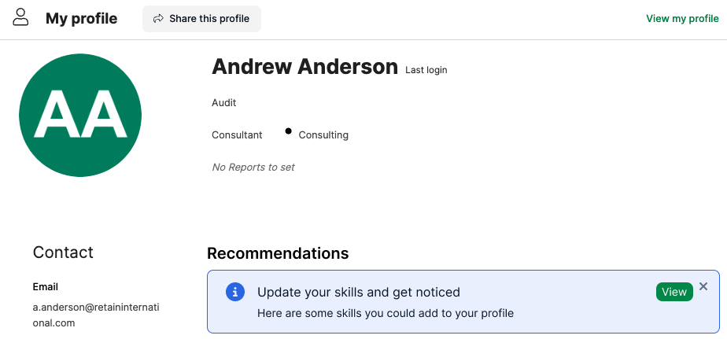Select the Audit department text
The width and height of the screenshot is (727, 339).
pyautogui.click(x=224, y=103)
